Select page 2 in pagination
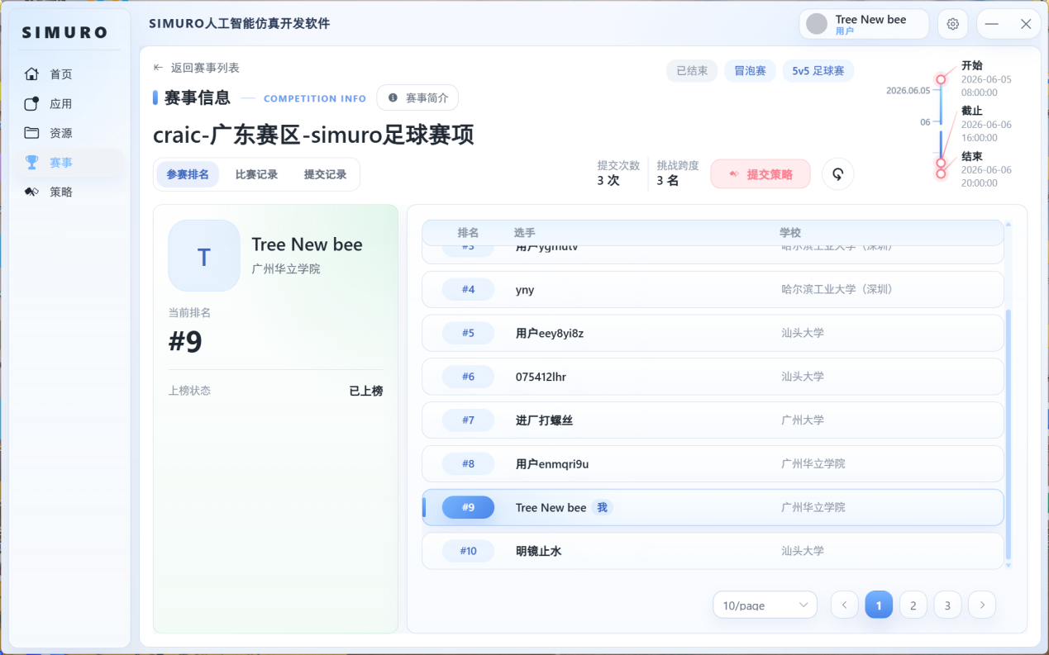Screen dimensions: 1049x655 coord(913,605)
